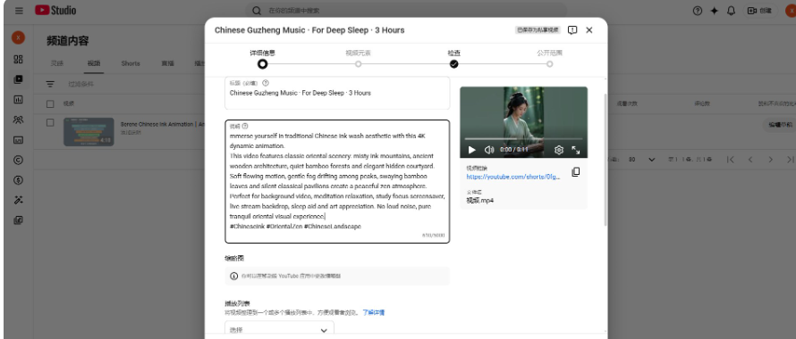The image size is (796, 339).
Task: Click the video preview progress bar
Action: [523, 139]
